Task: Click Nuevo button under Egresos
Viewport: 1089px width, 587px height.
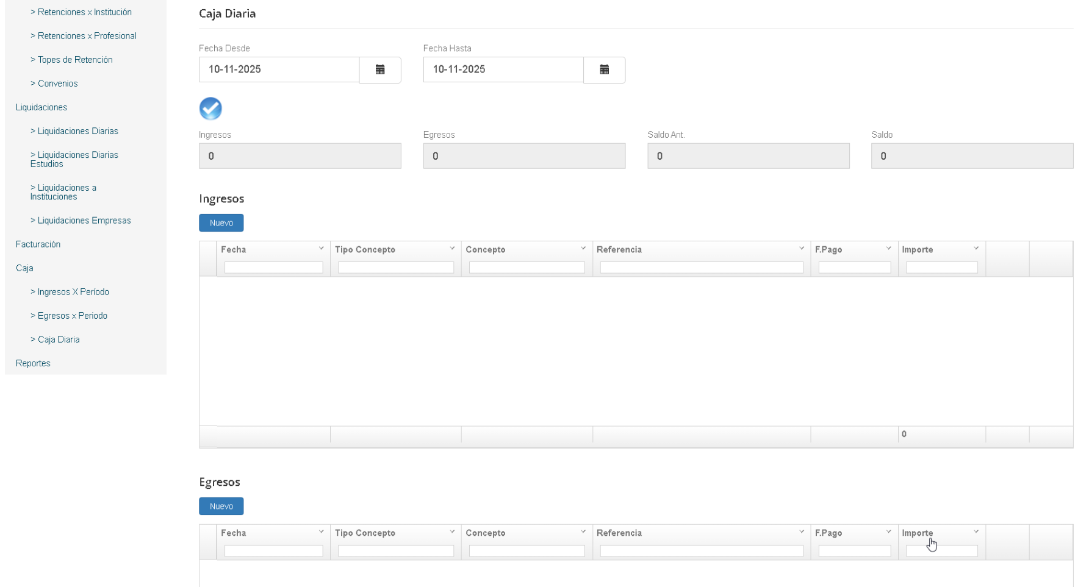Action: (x=221, y=507)
